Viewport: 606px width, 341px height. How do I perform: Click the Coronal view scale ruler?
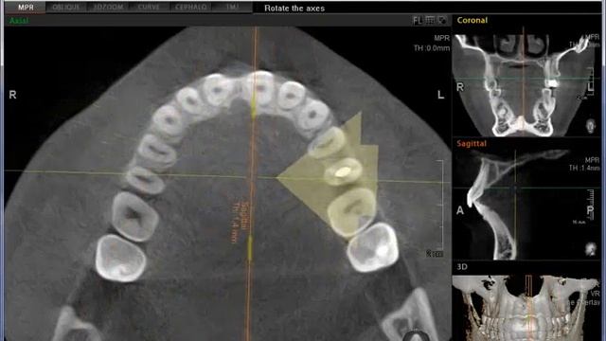(590, 81)
